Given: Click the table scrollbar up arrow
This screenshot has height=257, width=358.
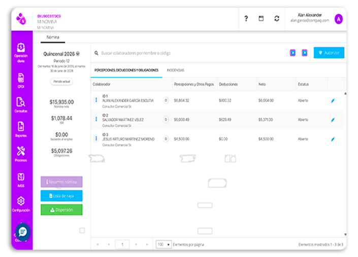Looking at the screenshot, I should (x=345, y=93).
